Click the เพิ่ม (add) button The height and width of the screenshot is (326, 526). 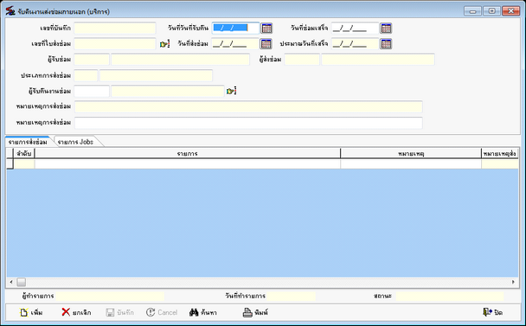31,312
